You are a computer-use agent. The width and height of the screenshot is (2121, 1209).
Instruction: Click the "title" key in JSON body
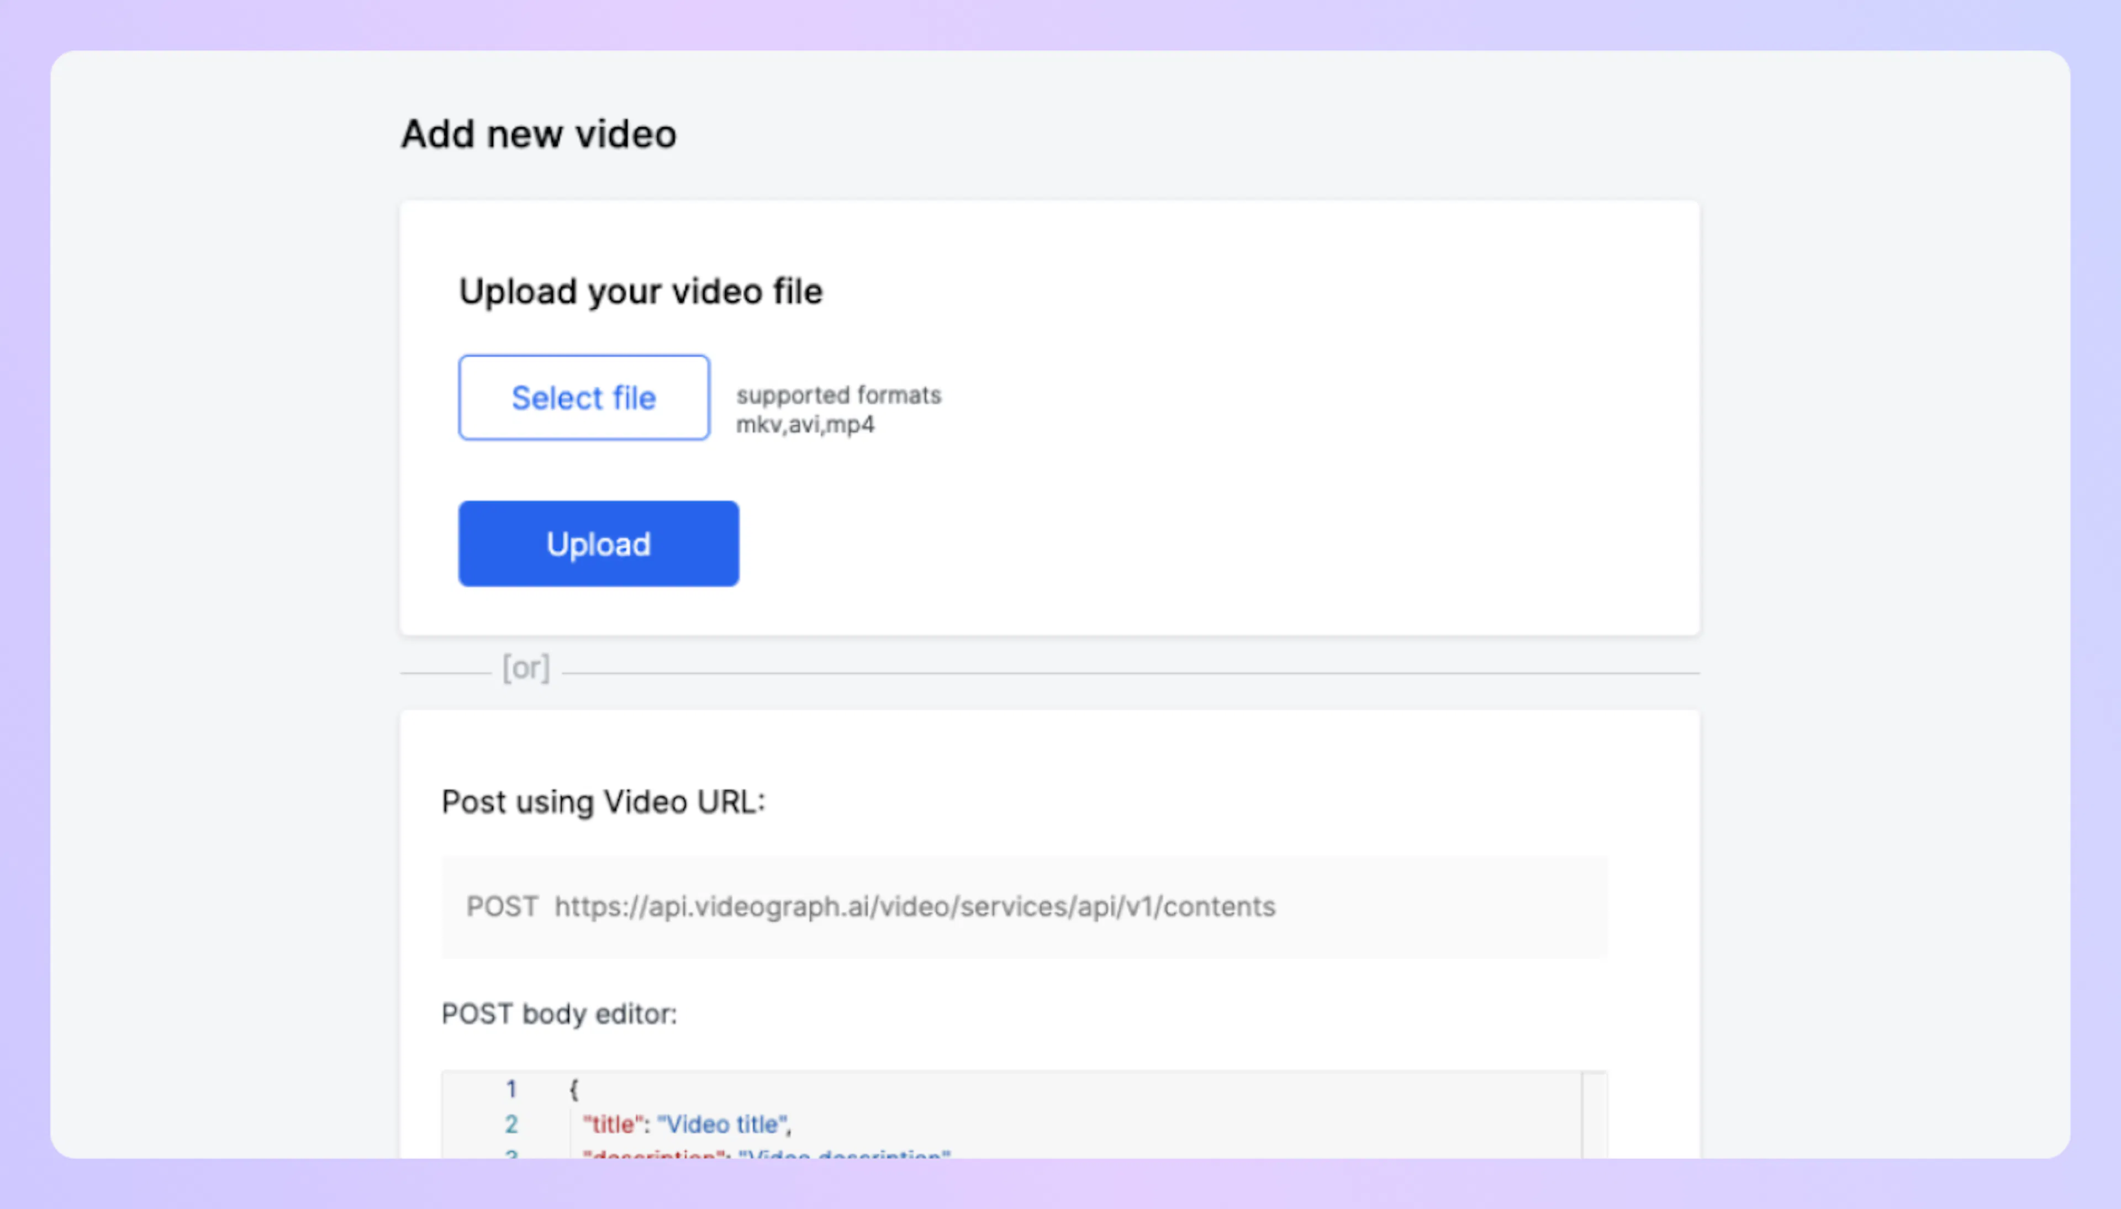(614, 1123)
